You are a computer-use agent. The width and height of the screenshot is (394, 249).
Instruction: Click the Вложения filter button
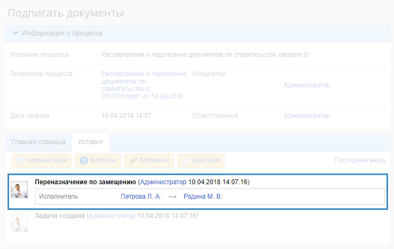click(x=149, y=161)
